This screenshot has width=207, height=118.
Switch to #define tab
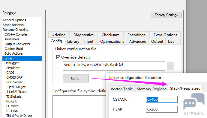tap(59, 35)
